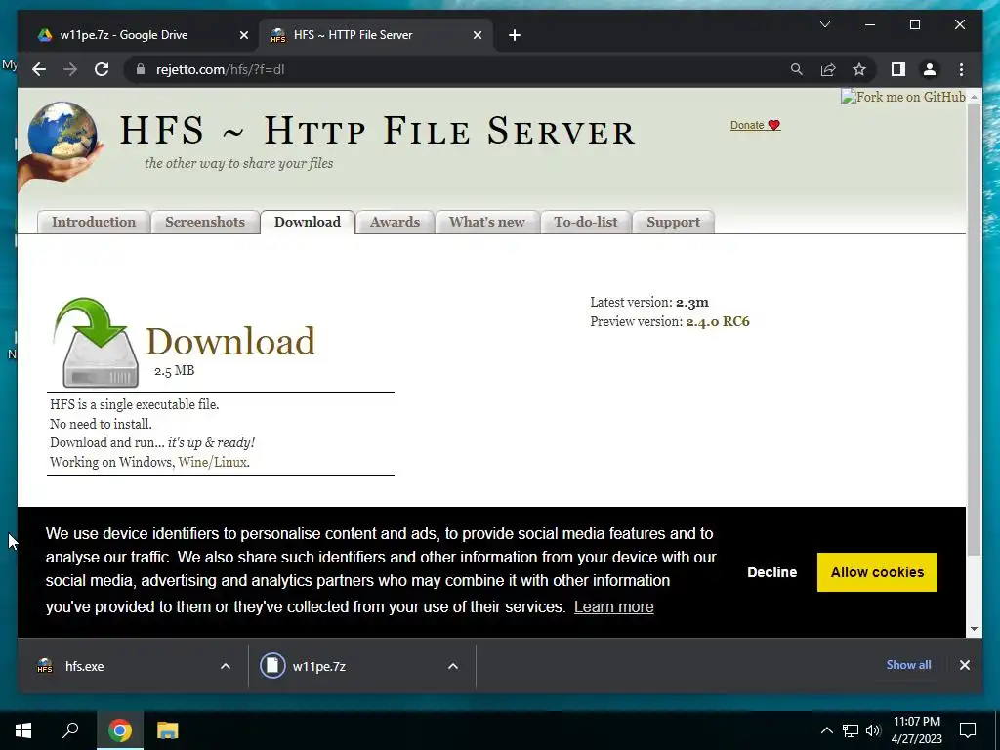
Task: Open Chrome three-dot menu
Action: (x=961, y=69)
